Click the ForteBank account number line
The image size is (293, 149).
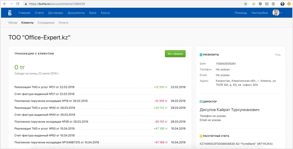click(236, 144)
